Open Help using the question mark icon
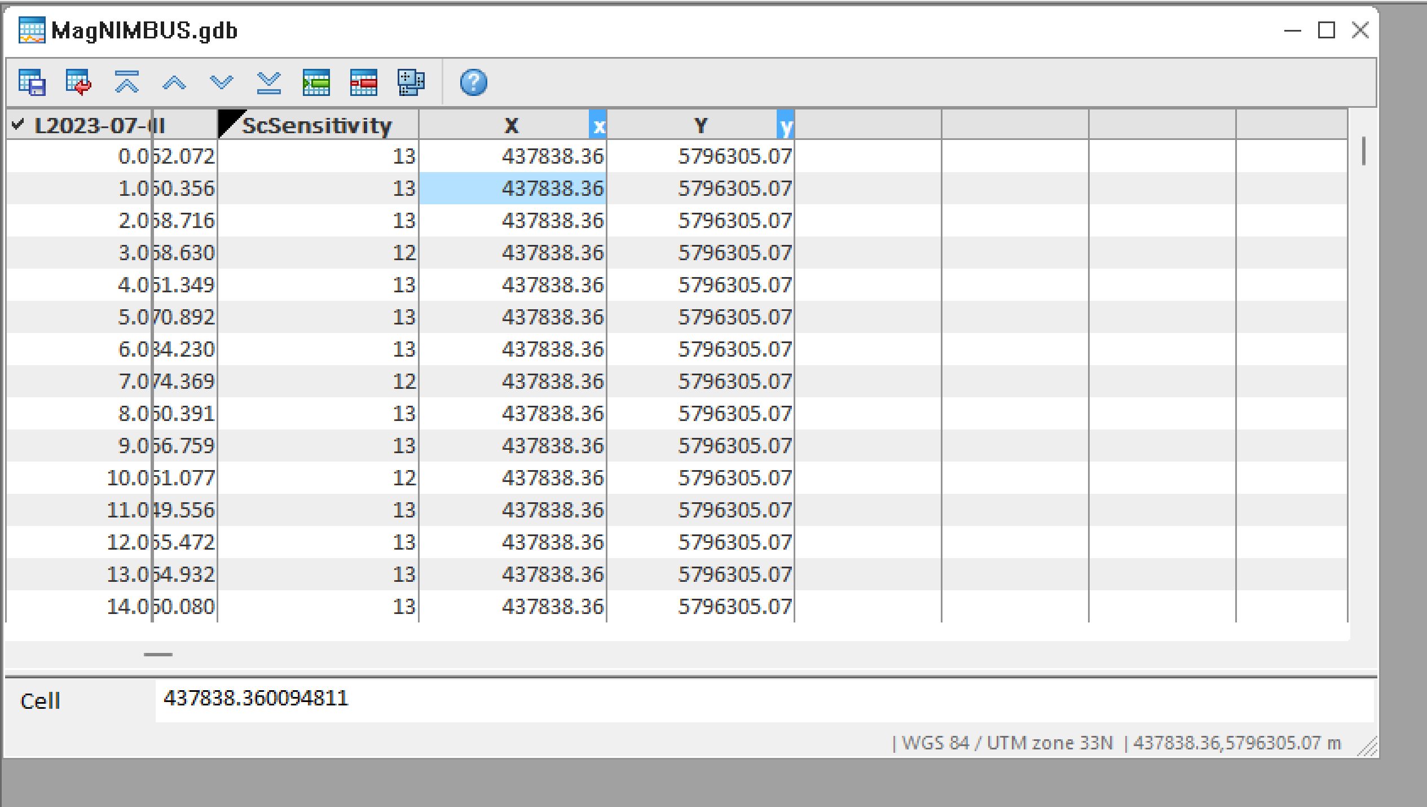1427x807 pixels. [473, 84]
